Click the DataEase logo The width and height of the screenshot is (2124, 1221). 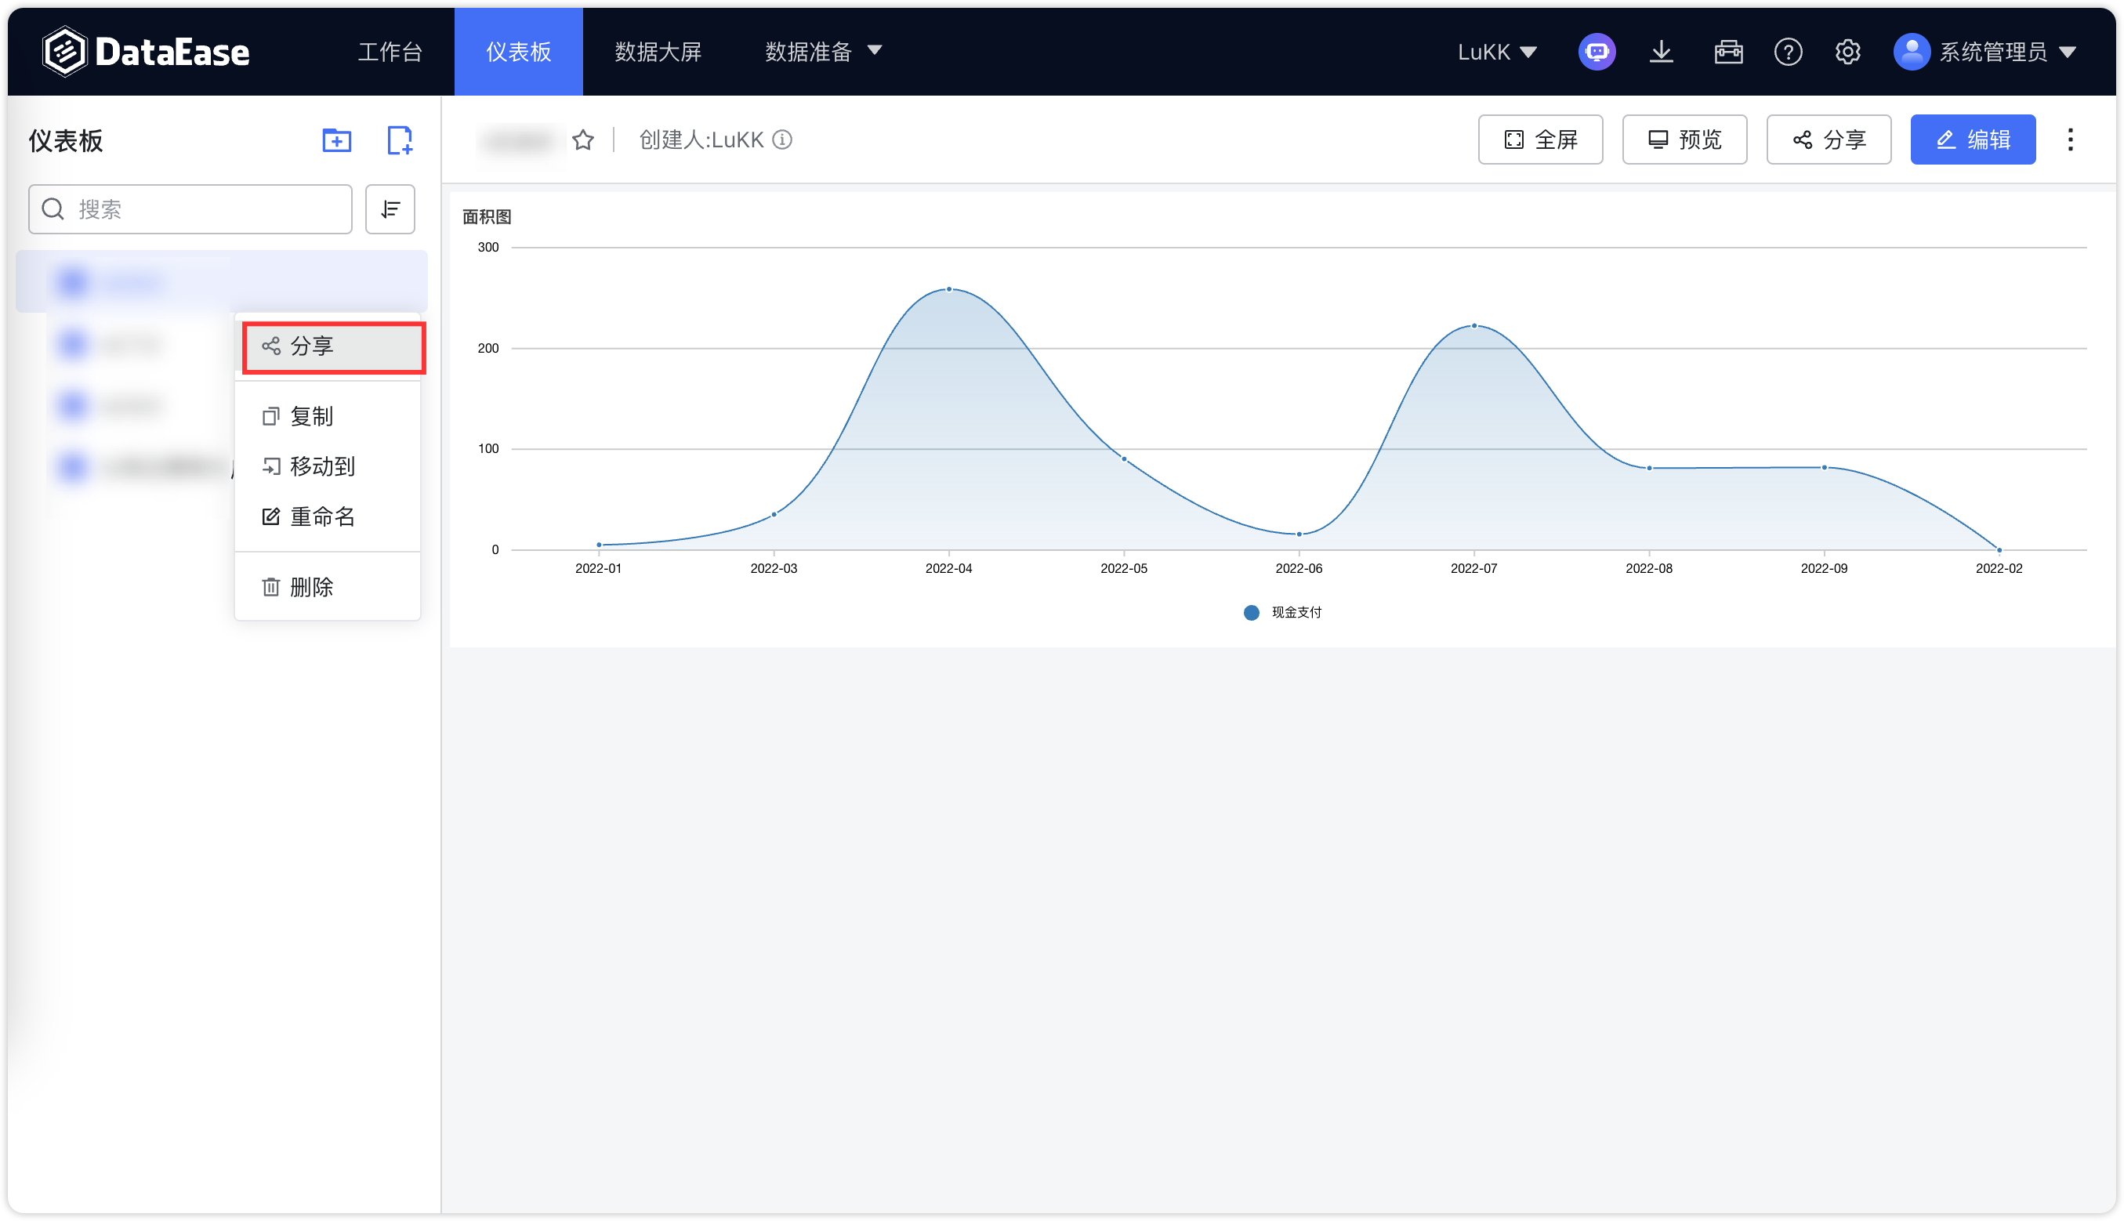[x=146, y=52]
